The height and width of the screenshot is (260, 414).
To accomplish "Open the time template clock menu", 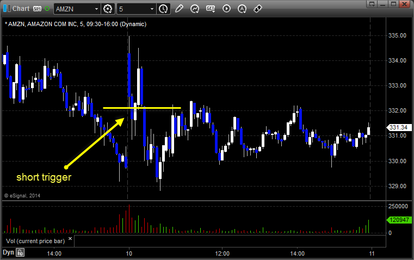I will (x=163, y=9).
